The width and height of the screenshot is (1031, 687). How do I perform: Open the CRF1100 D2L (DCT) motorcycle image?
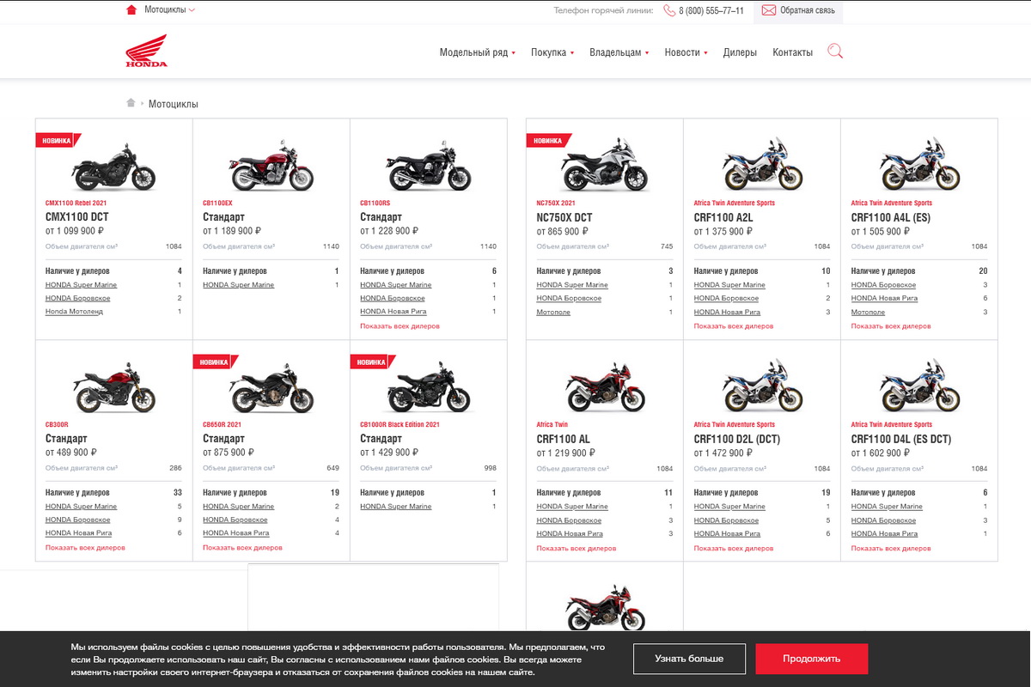click(x=762, y=386)
